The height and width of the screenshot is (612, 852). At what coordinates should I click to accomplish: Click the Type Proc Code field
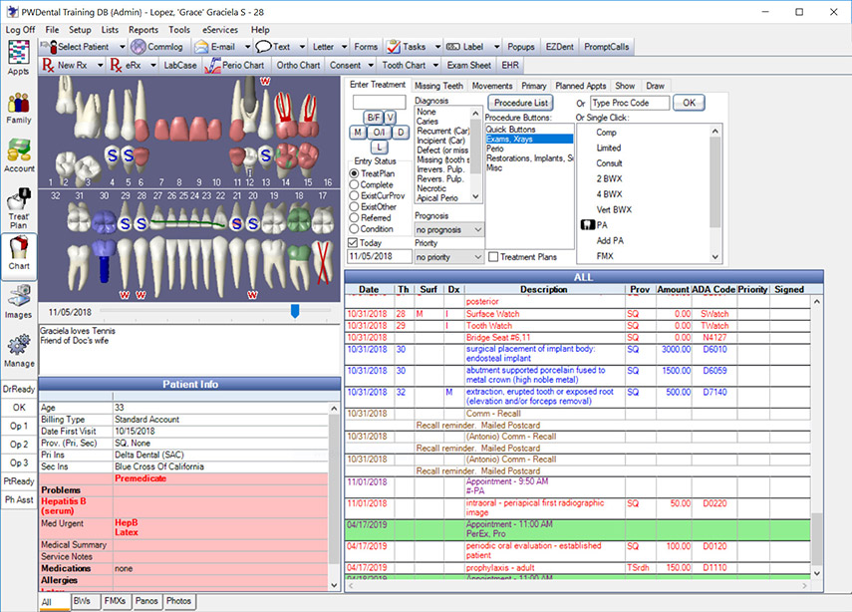click(630, 103)
